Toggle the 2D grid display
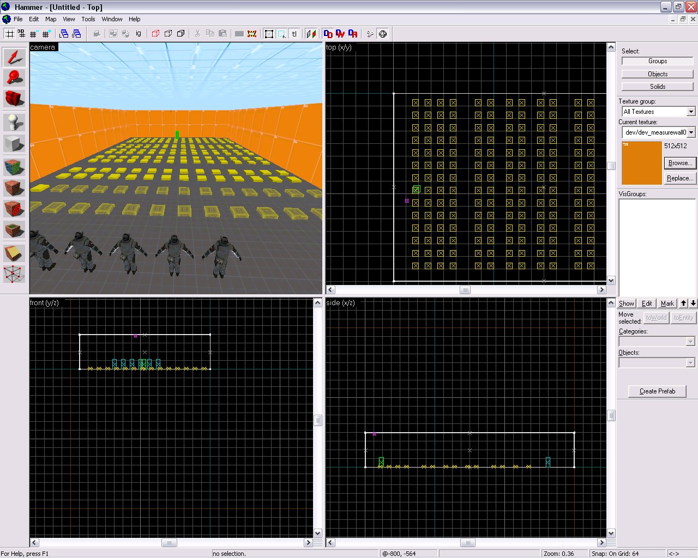 [x=9, y=34]
